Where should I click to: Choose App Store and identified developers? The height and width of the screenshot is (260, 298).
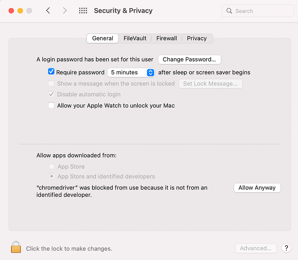click(52, 176)
